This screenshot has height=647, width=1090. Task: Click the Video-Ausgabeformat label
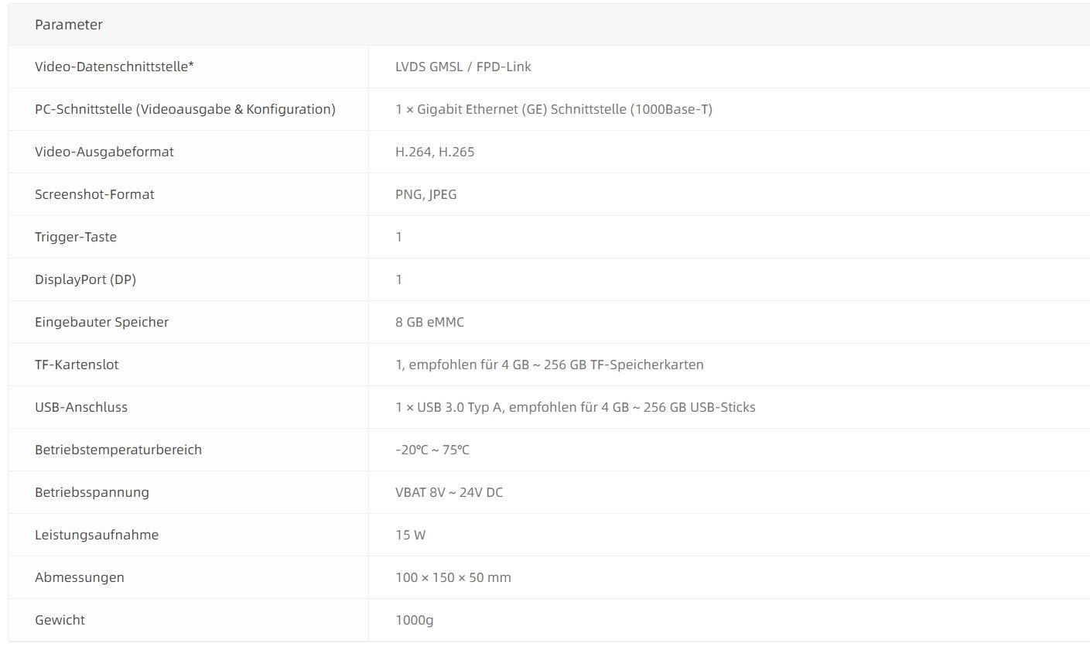coord(104,152)
